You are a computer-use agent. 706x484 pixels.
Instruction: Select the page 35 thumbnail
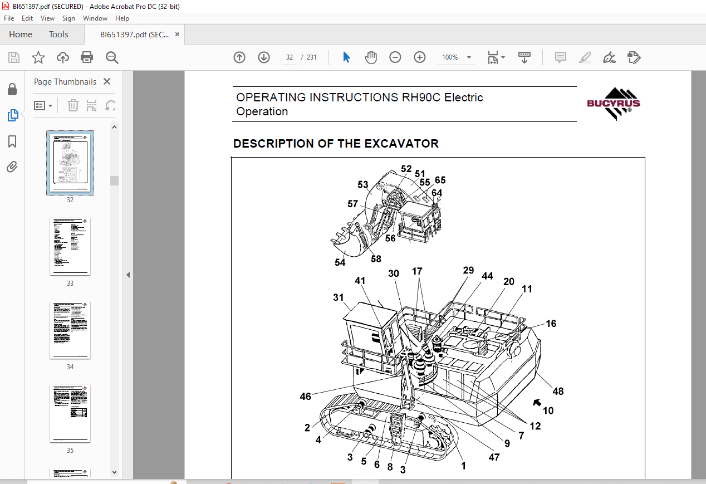click(70, 413)
